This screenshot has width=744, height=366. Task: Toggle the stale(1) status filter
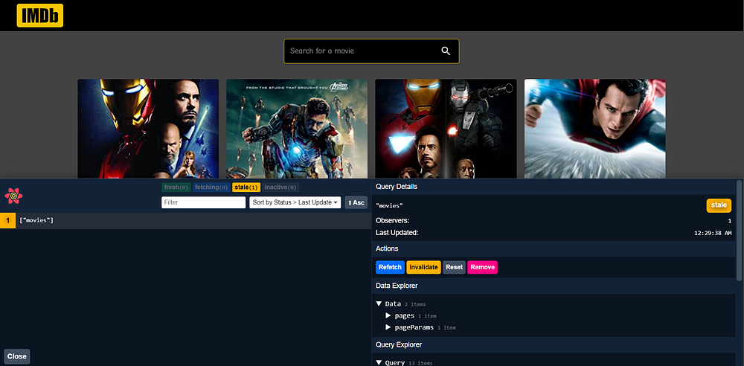pos(246,187)
